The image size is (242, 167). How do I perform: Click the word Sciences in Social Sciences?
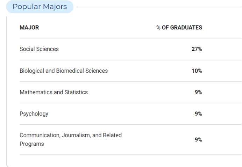[x=47, y=49]
